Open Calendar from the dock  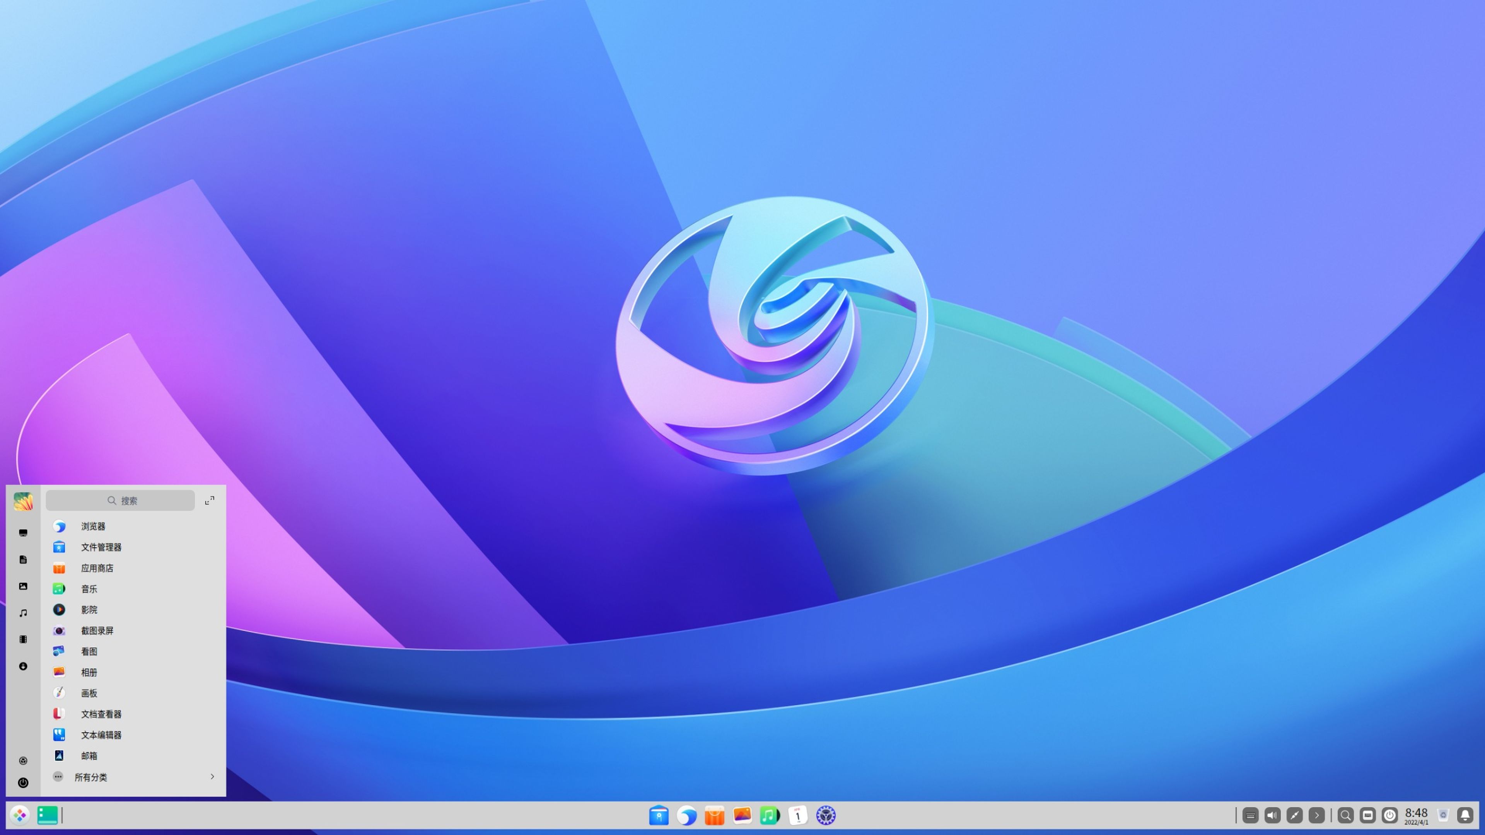click(798, 815)
